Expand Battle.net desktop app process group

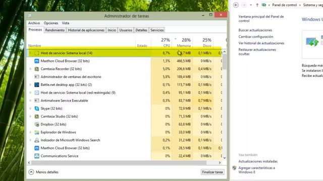(30, 85)
